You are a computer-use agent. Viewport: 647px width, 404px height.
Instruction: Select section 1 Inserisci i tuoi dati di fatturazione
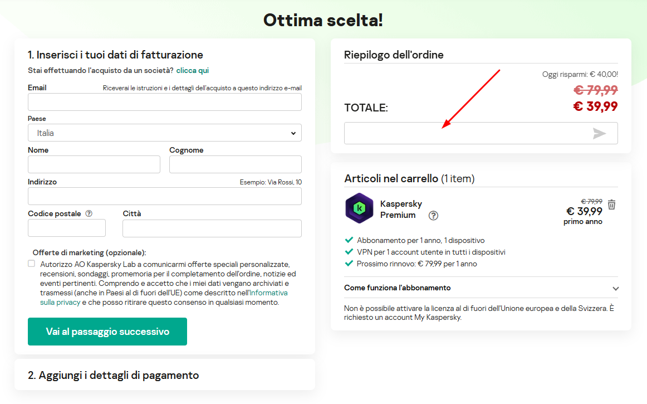[115, 55]
